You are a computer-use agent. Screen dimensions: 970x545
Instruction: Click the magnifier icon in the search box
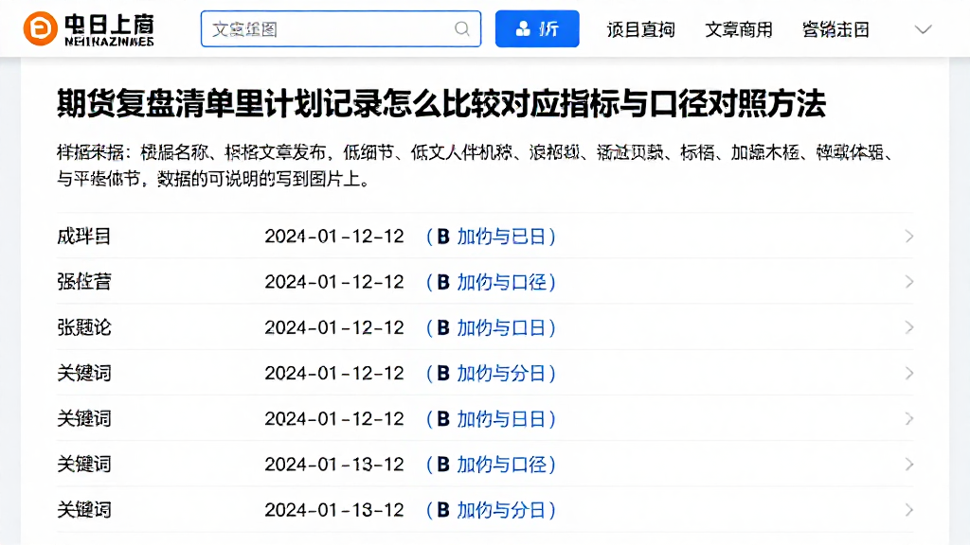[x=461, y=29]
